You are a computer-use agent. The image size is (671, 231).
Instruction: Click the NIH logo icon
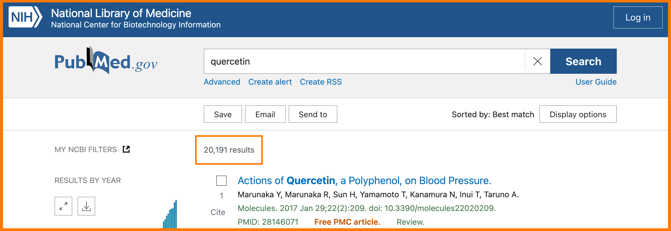[x=25, y=17]
